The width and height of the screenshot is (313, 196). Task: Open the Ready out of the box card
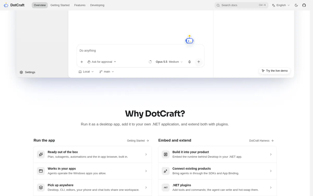coord(93,154)
